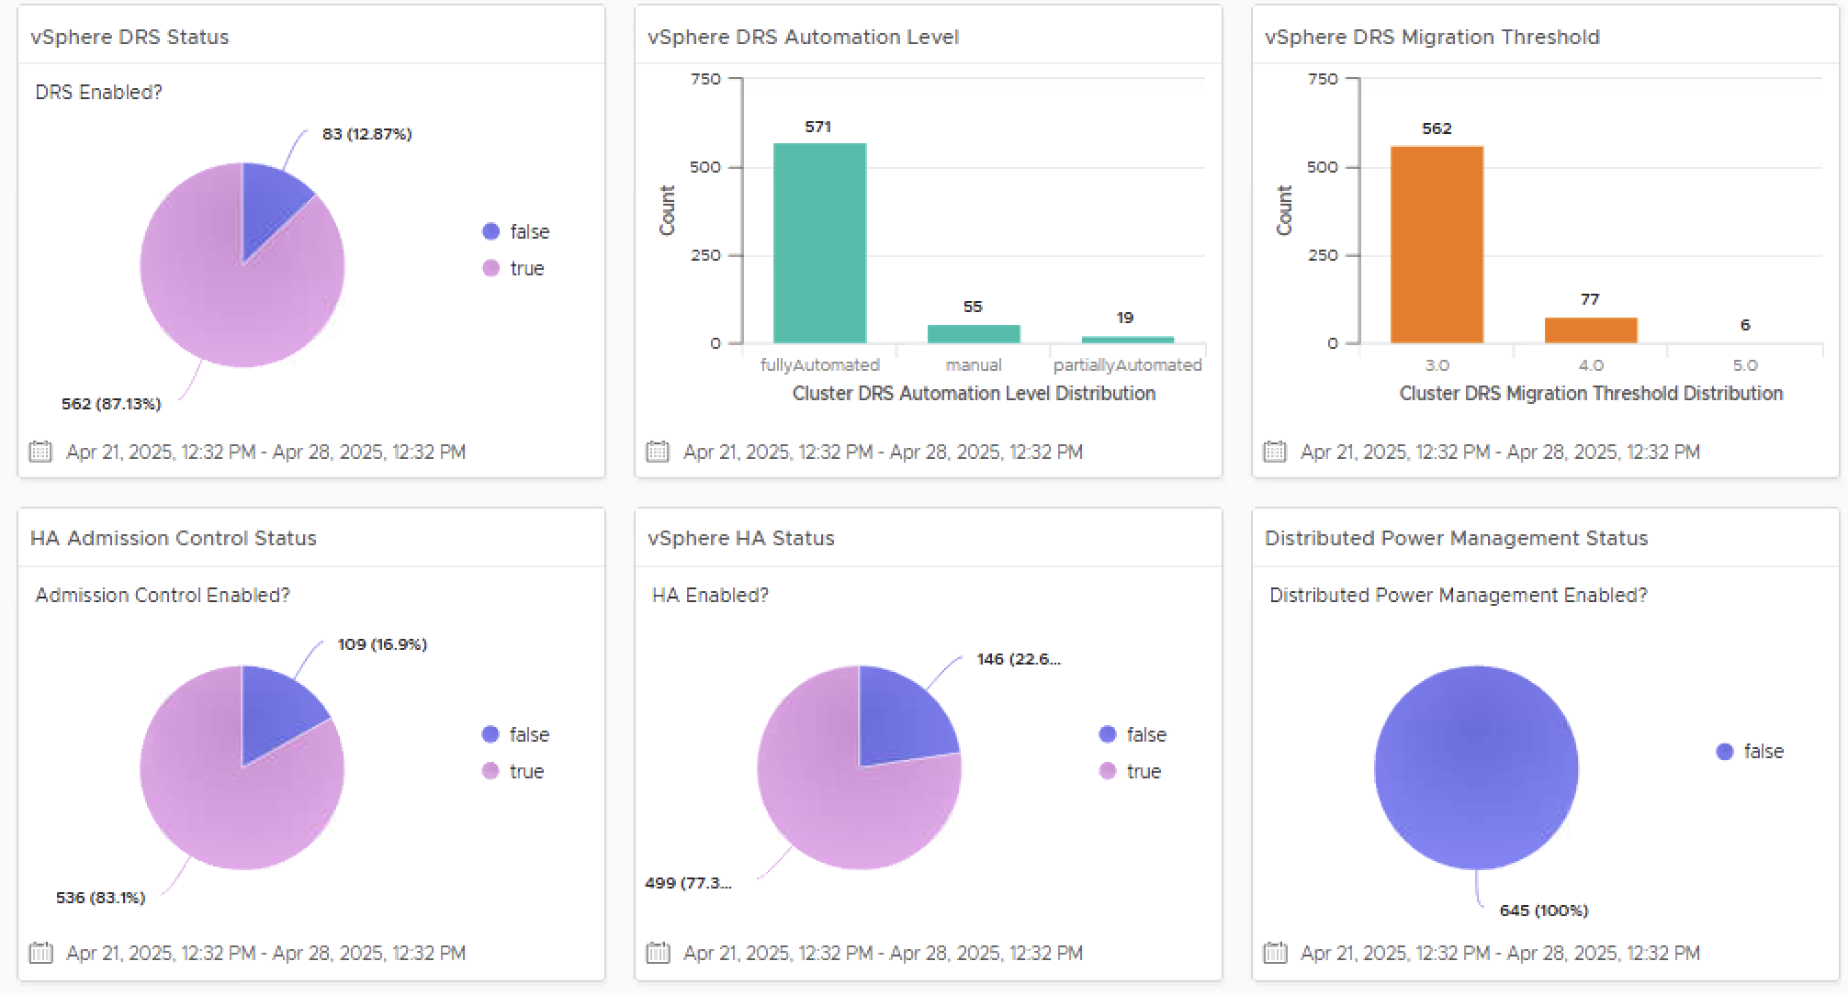The height and width of the screenshot is (995, 1848).
Task: Click the Distributed Power Management pie circle
Action: pyautogui.click(x=1476, y=767)
